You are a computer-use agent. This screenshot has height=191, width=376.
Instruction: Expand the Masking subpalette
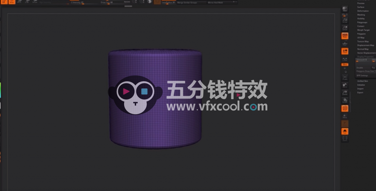pos(361,15)
